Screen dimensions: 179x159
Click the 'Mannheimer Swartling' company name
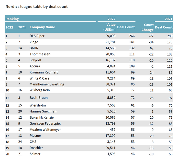47,84
